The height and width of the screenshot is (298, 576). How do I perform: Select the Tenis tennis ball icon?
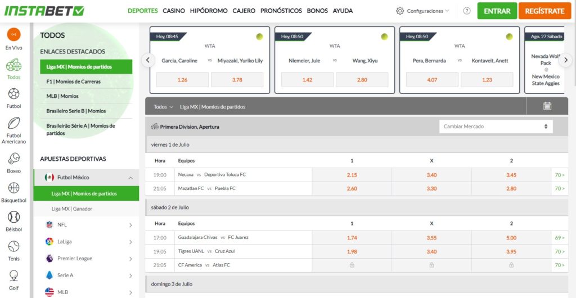[13, 246]
